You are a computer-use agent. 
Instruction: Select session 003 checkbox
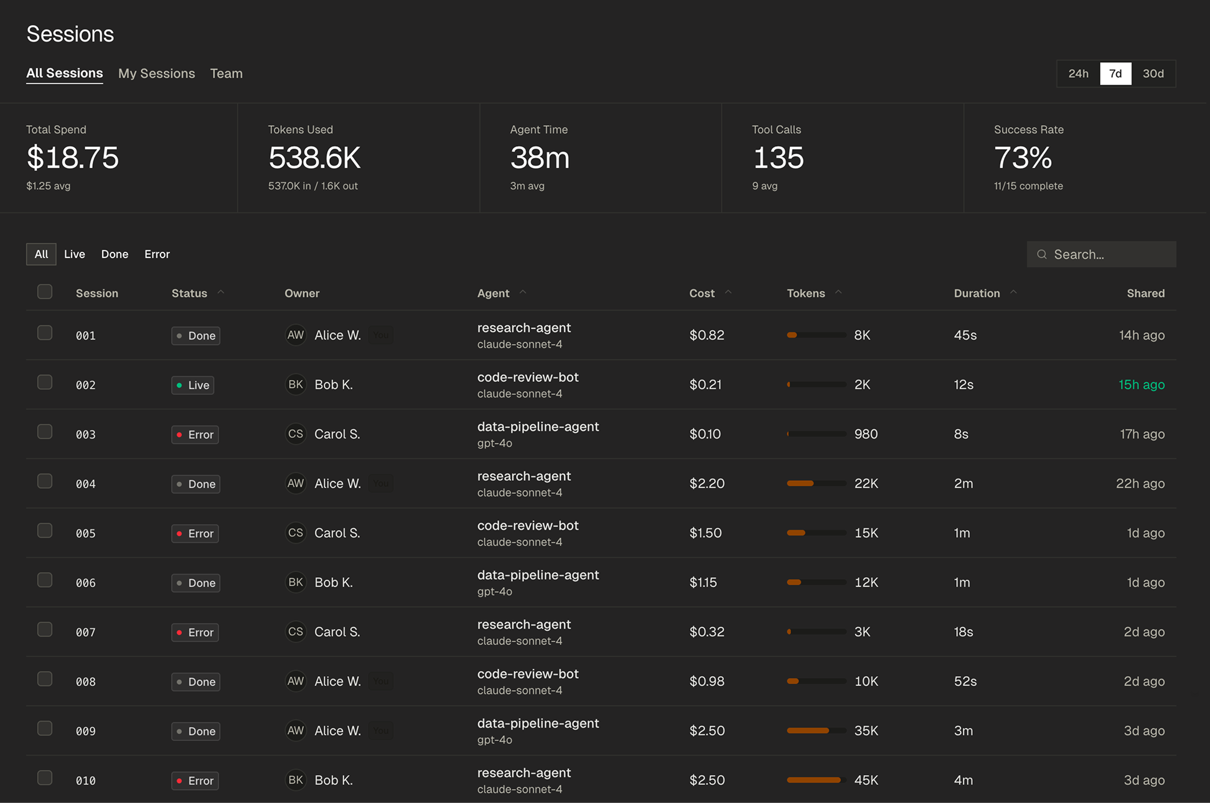click(45, 432)
